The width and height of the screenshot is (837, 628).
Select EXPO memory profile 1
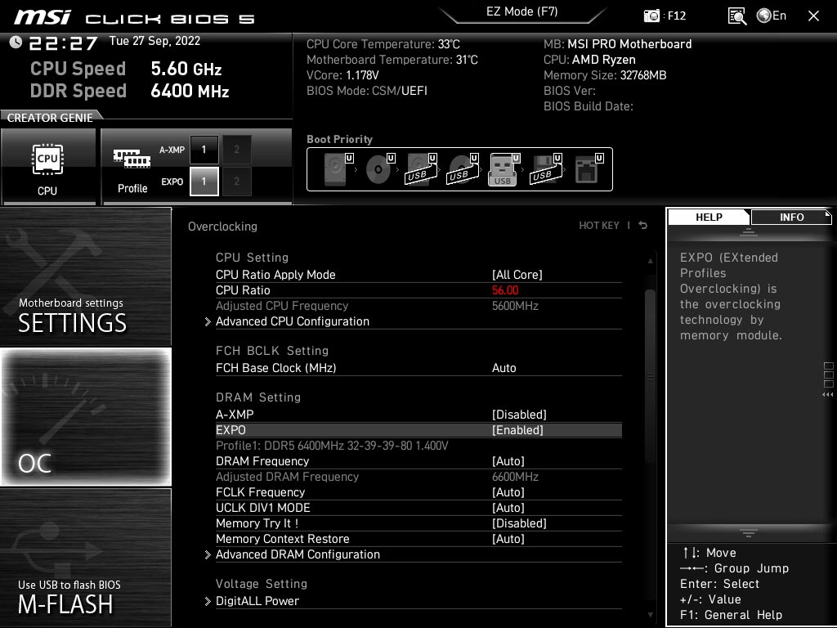(204, 182)
